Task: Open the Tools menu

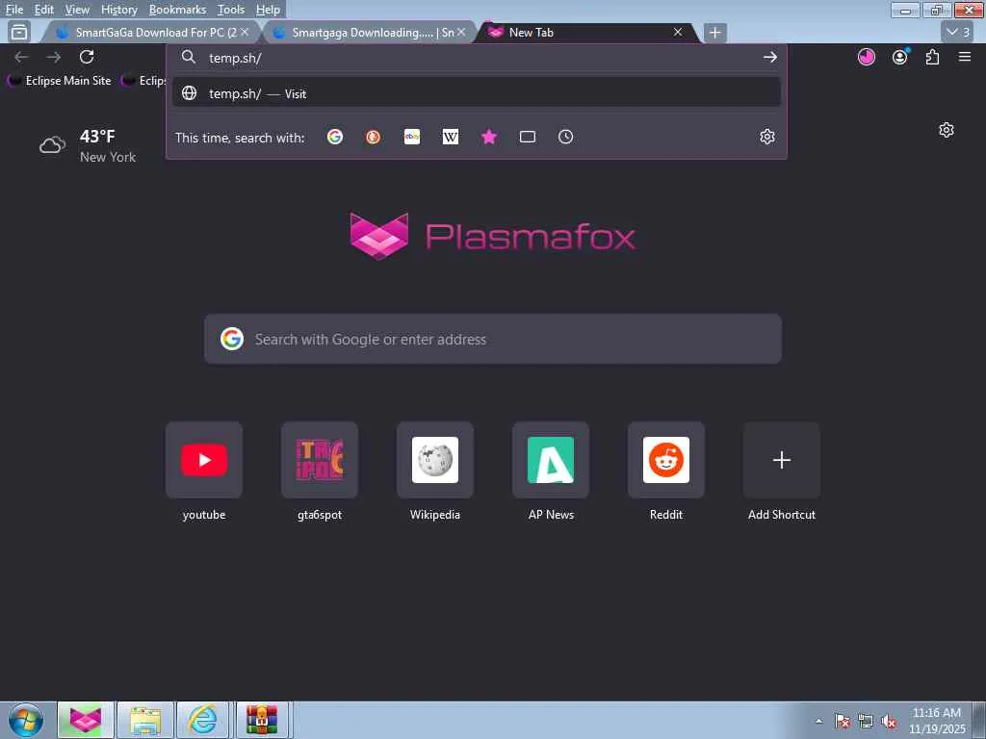Action: 231,10
